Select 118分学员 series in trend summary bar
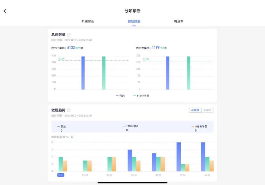Viewport: 265px width, 185px height. 130,128
